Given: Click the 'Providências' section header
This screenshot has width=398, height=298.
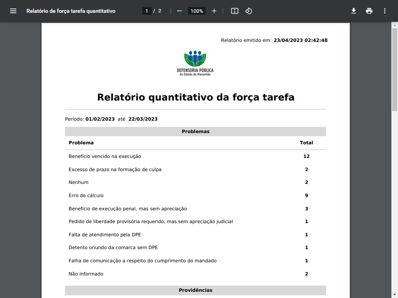Looking at the screenshot, I should click(196, 290).
